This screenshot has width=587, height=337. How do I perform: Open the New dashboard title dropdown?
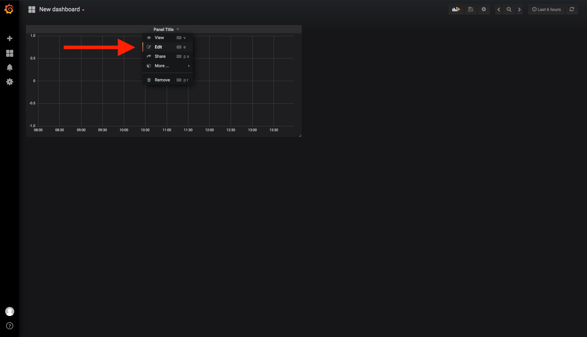[x=62, y=9]
